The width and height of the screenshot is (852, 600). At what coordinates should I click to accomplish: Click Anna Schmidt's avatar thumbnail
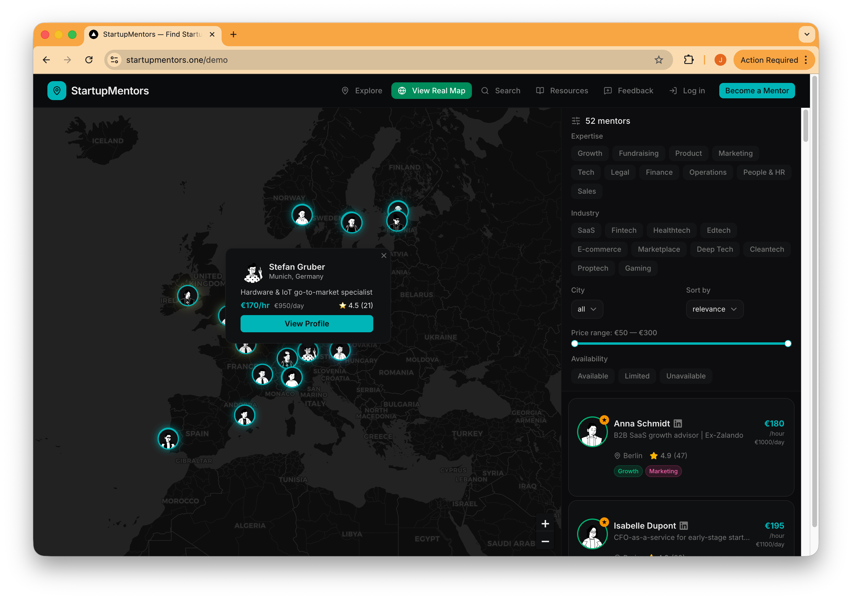coord(592,431)
